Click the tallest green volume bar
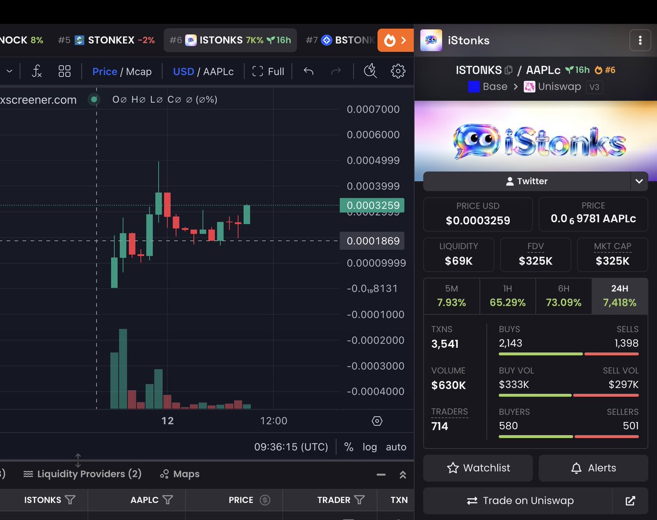Image resolution: width=657 pixels, height=520 pixels. tap(123, 369)
